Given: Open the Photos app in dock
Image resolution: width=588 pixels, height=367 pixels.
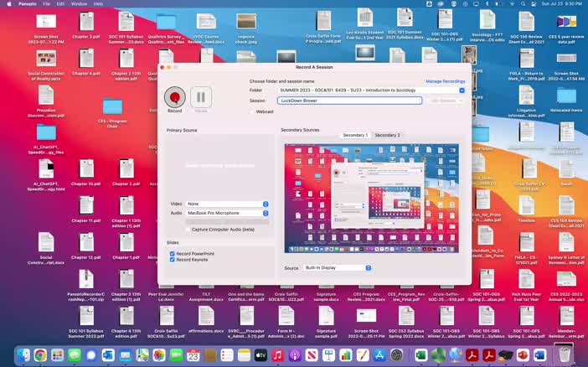Looking at the screenshot, I should pos(158,355).
